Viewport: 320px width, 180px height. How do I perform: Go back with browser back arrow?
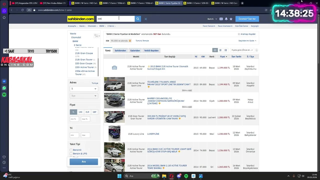point(11,10)
